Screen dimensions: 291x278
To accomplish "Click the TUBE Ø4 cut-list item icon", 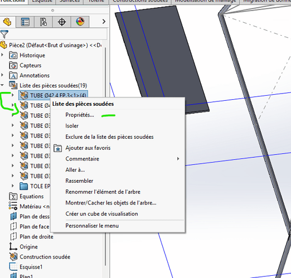I will (24, 105).
